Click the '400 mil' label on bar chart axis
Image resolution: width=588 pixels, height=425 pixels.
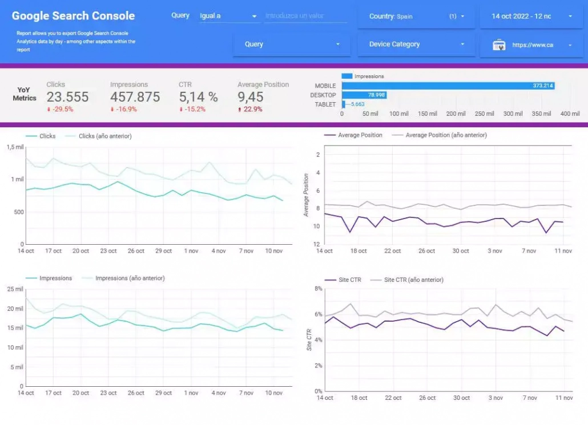pyautogui.click(x=570, y=114)
